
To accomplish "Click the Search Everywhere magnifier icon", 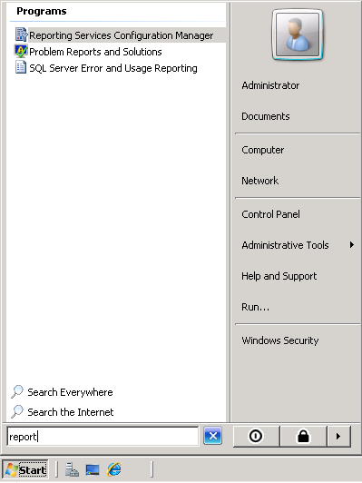I will click(x=17, y=391).
